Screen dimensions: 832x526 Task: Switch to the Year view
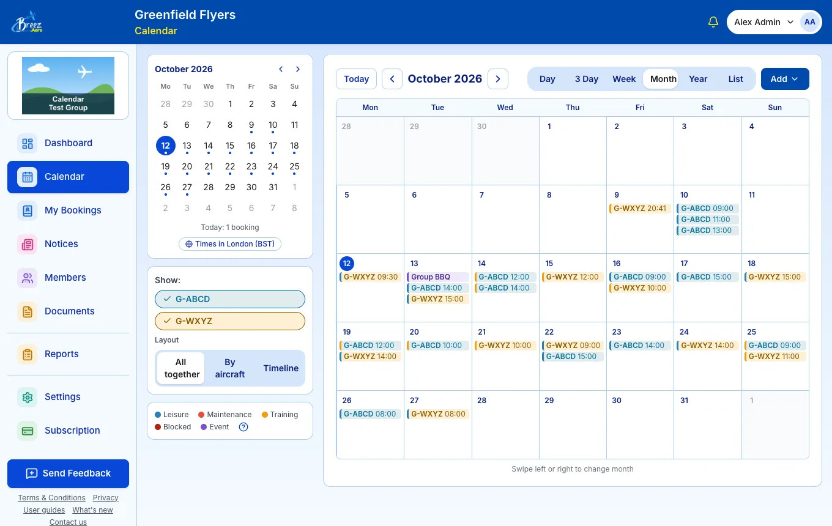[x=698, y=79]
